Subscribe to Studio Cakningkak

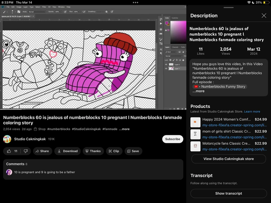coord(173,139)
